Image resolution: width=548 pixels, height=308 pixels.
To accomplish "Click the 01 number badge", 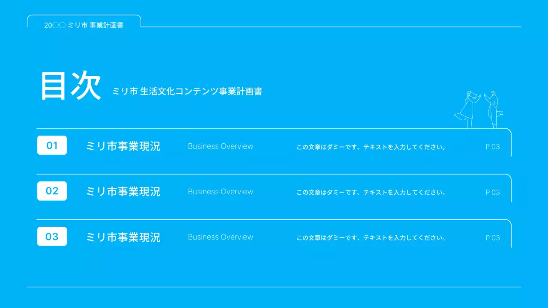I will click(x=52, y=145).
